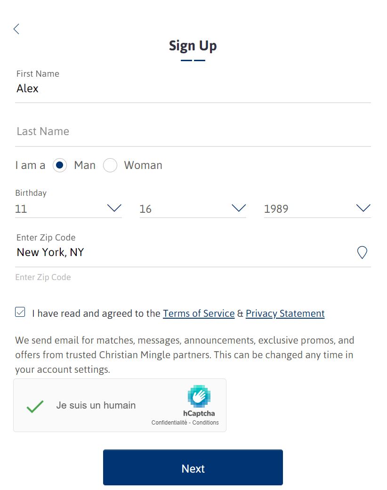
Task: Open hCaptcha Conditions link
Action: (x=205, y=423)
